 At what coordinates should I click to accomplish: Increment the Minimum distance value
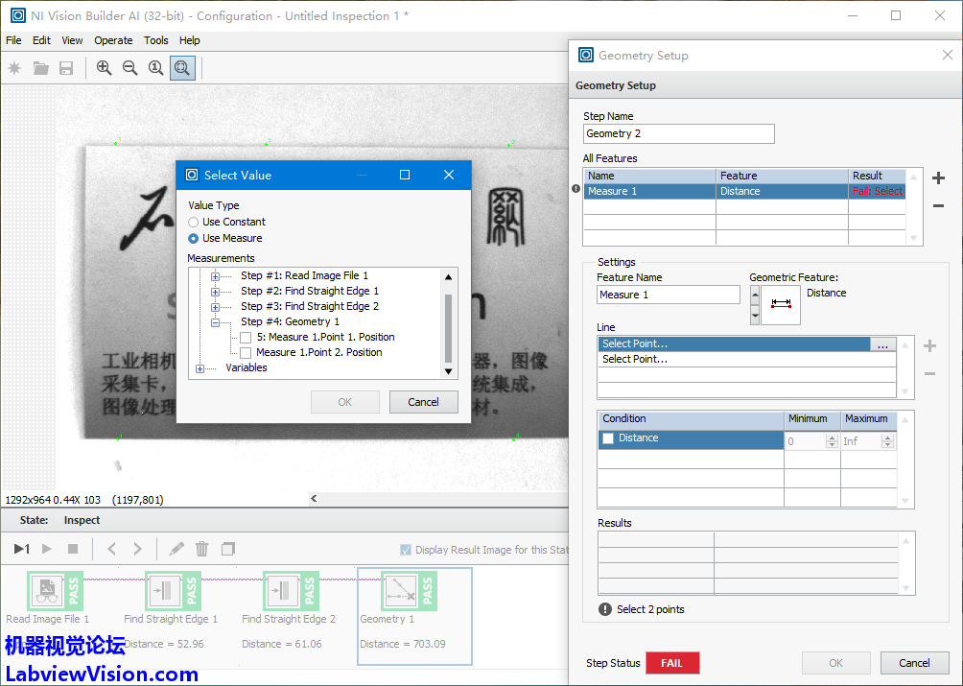click(833, 438)
